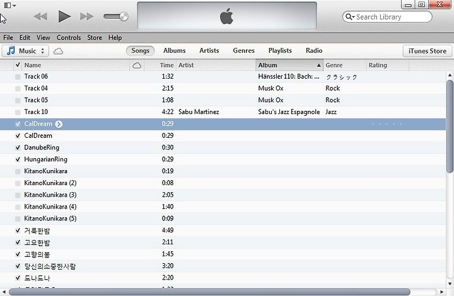Screen dimensions: 454x296
Task: Start playback with the Play button
Action: pos(64,16)
